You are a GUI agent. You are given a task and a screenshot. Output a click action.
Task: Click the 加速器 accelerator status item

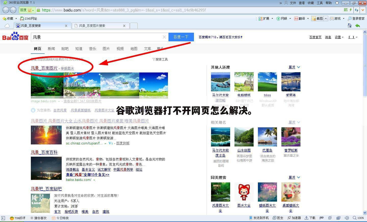click(x=294, y=218)
